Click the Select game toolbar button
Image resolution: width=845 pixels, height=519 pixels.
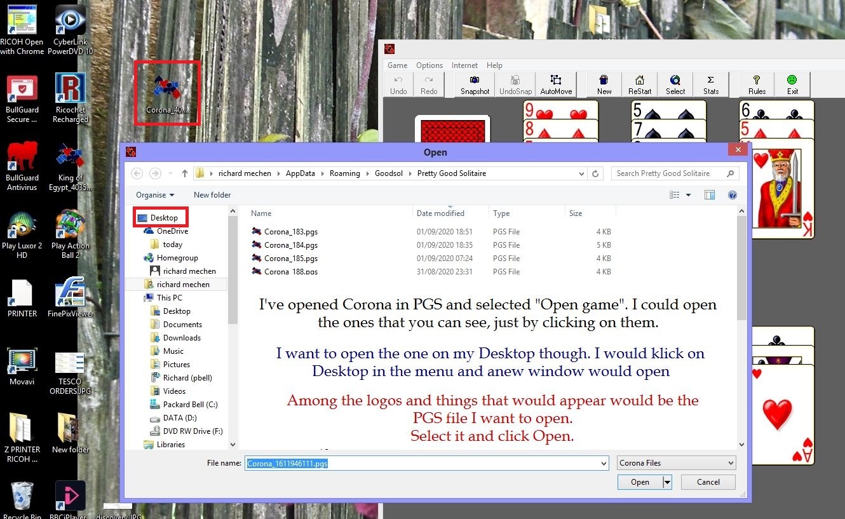[x=675, y=84]
